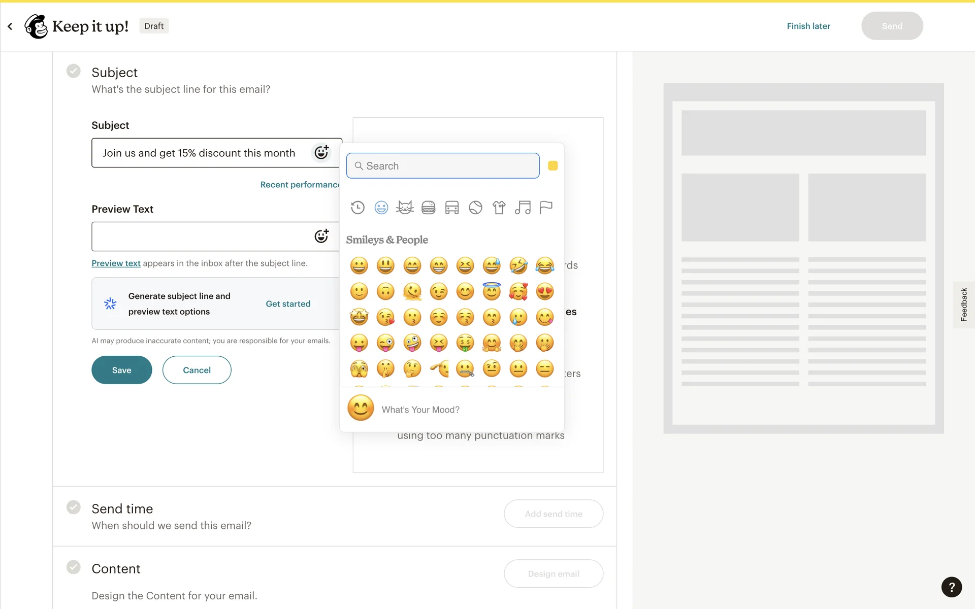Select the heart-eyes emoji
The height and width of the screenshot is (609, 975).
tap(544, 292)
